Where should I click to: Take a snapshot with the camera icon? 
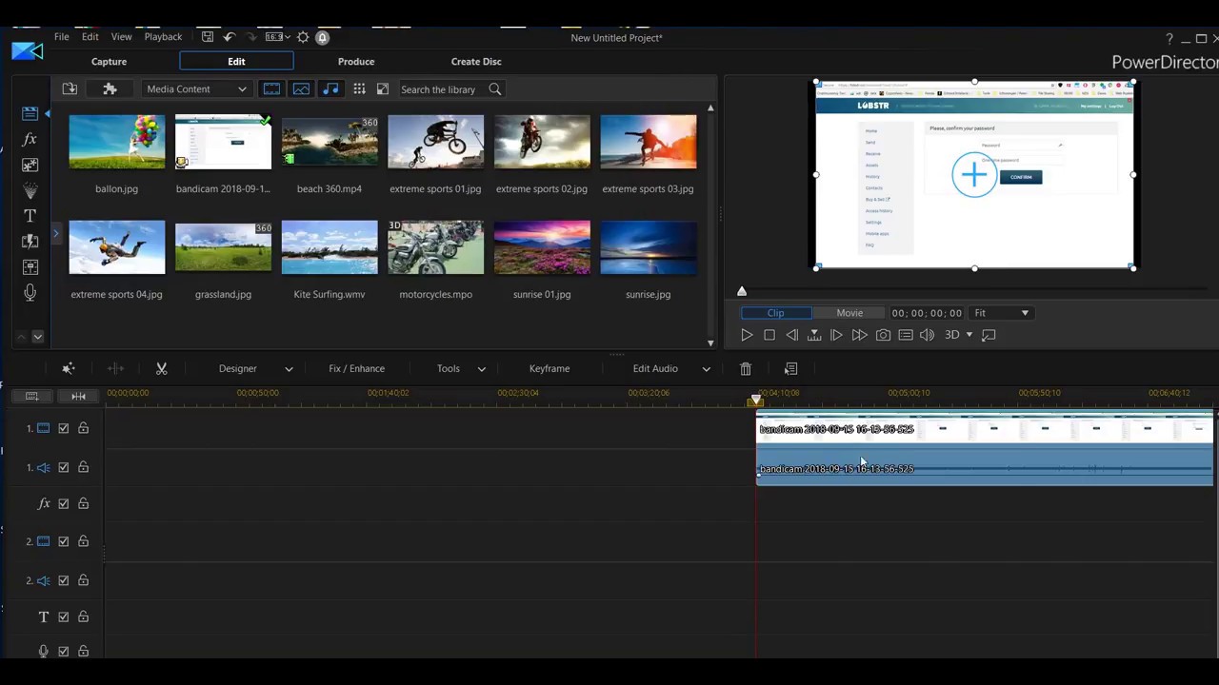pos(883,335)
